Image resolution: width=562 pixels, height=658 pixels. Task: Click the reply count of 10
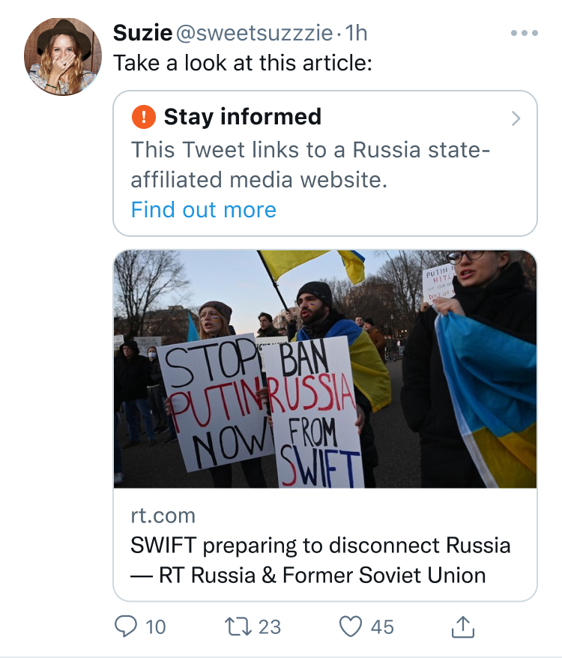point(155,627)
